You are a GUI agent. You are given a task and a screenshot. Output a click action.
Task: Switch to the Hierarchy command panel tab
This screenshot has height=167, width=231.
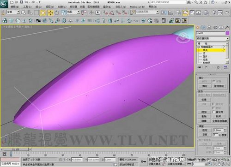(209, 28)
